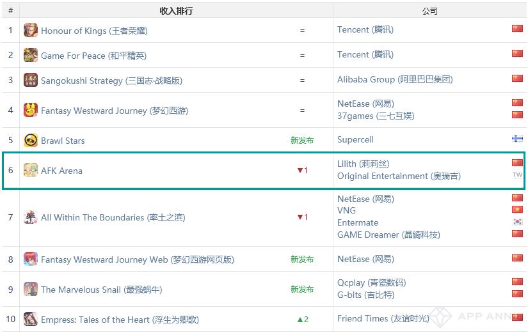Click the Game For Peace app icon
Image resolution: width=528 pixels, height=333 pixels.
[31, 56]
